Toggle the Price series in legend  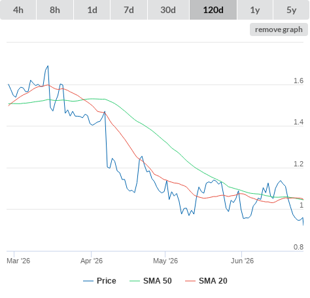click(x=107, y=281)
